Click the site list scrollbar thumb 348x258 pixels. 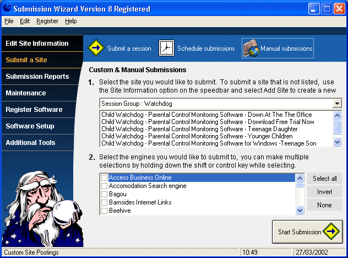[x=337, y=127]
